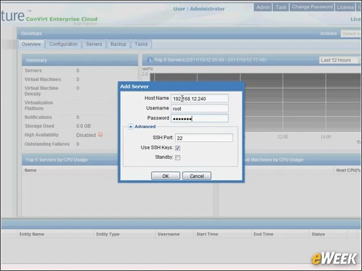Viewport: 362px width, 271px height.
Task: Edit the SSH Port field
Action: tap(204, 138)
